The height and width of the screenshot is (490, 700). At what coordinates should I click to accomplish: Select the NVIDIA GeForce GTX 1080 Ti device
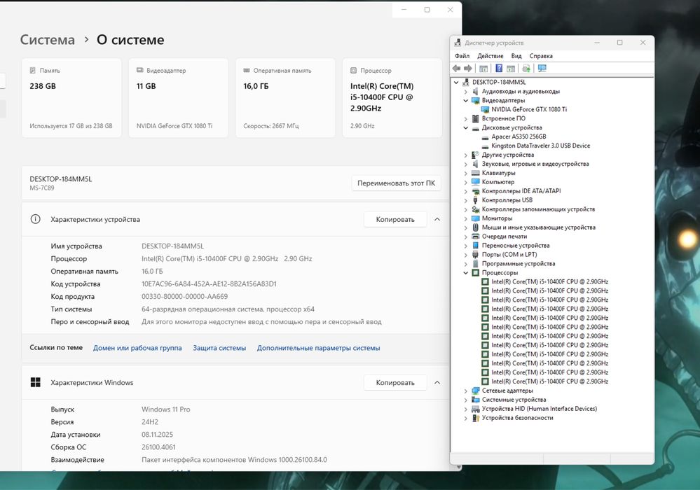(529, 109)
